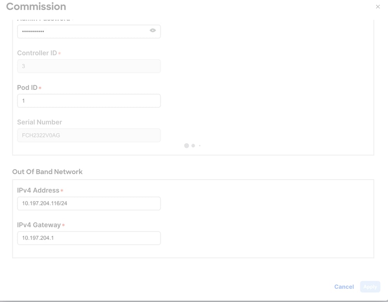The width and height of the screenshot is (388, 302).
Task: Click the IPv4 Gateway label
Action: (39, 225)
